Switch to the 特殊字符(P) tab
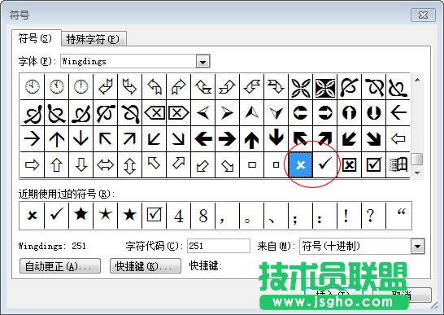 (x=93, y=39)
